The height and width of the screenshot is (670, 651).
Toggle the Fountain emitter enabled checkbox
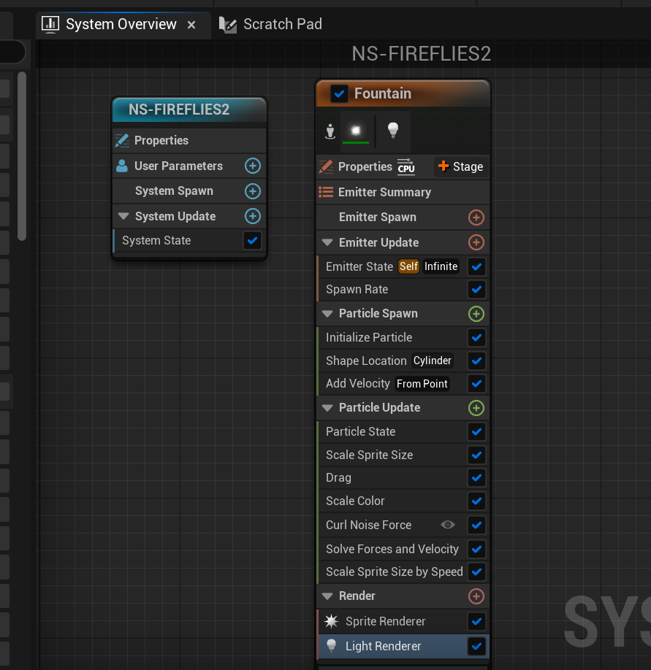pyautogui.click(x=339, y=93)
